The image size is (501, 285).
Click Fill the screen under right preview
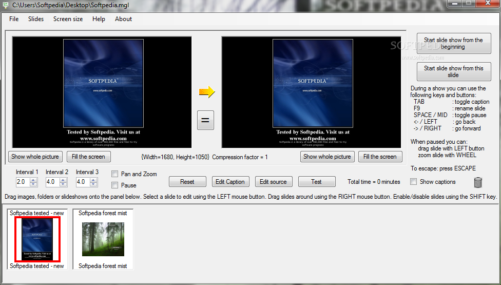[380, 157]
